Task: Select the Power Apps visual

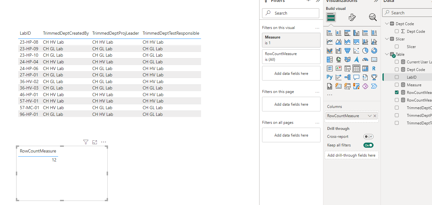Action: pyautogui.click(x=365, y=86)
